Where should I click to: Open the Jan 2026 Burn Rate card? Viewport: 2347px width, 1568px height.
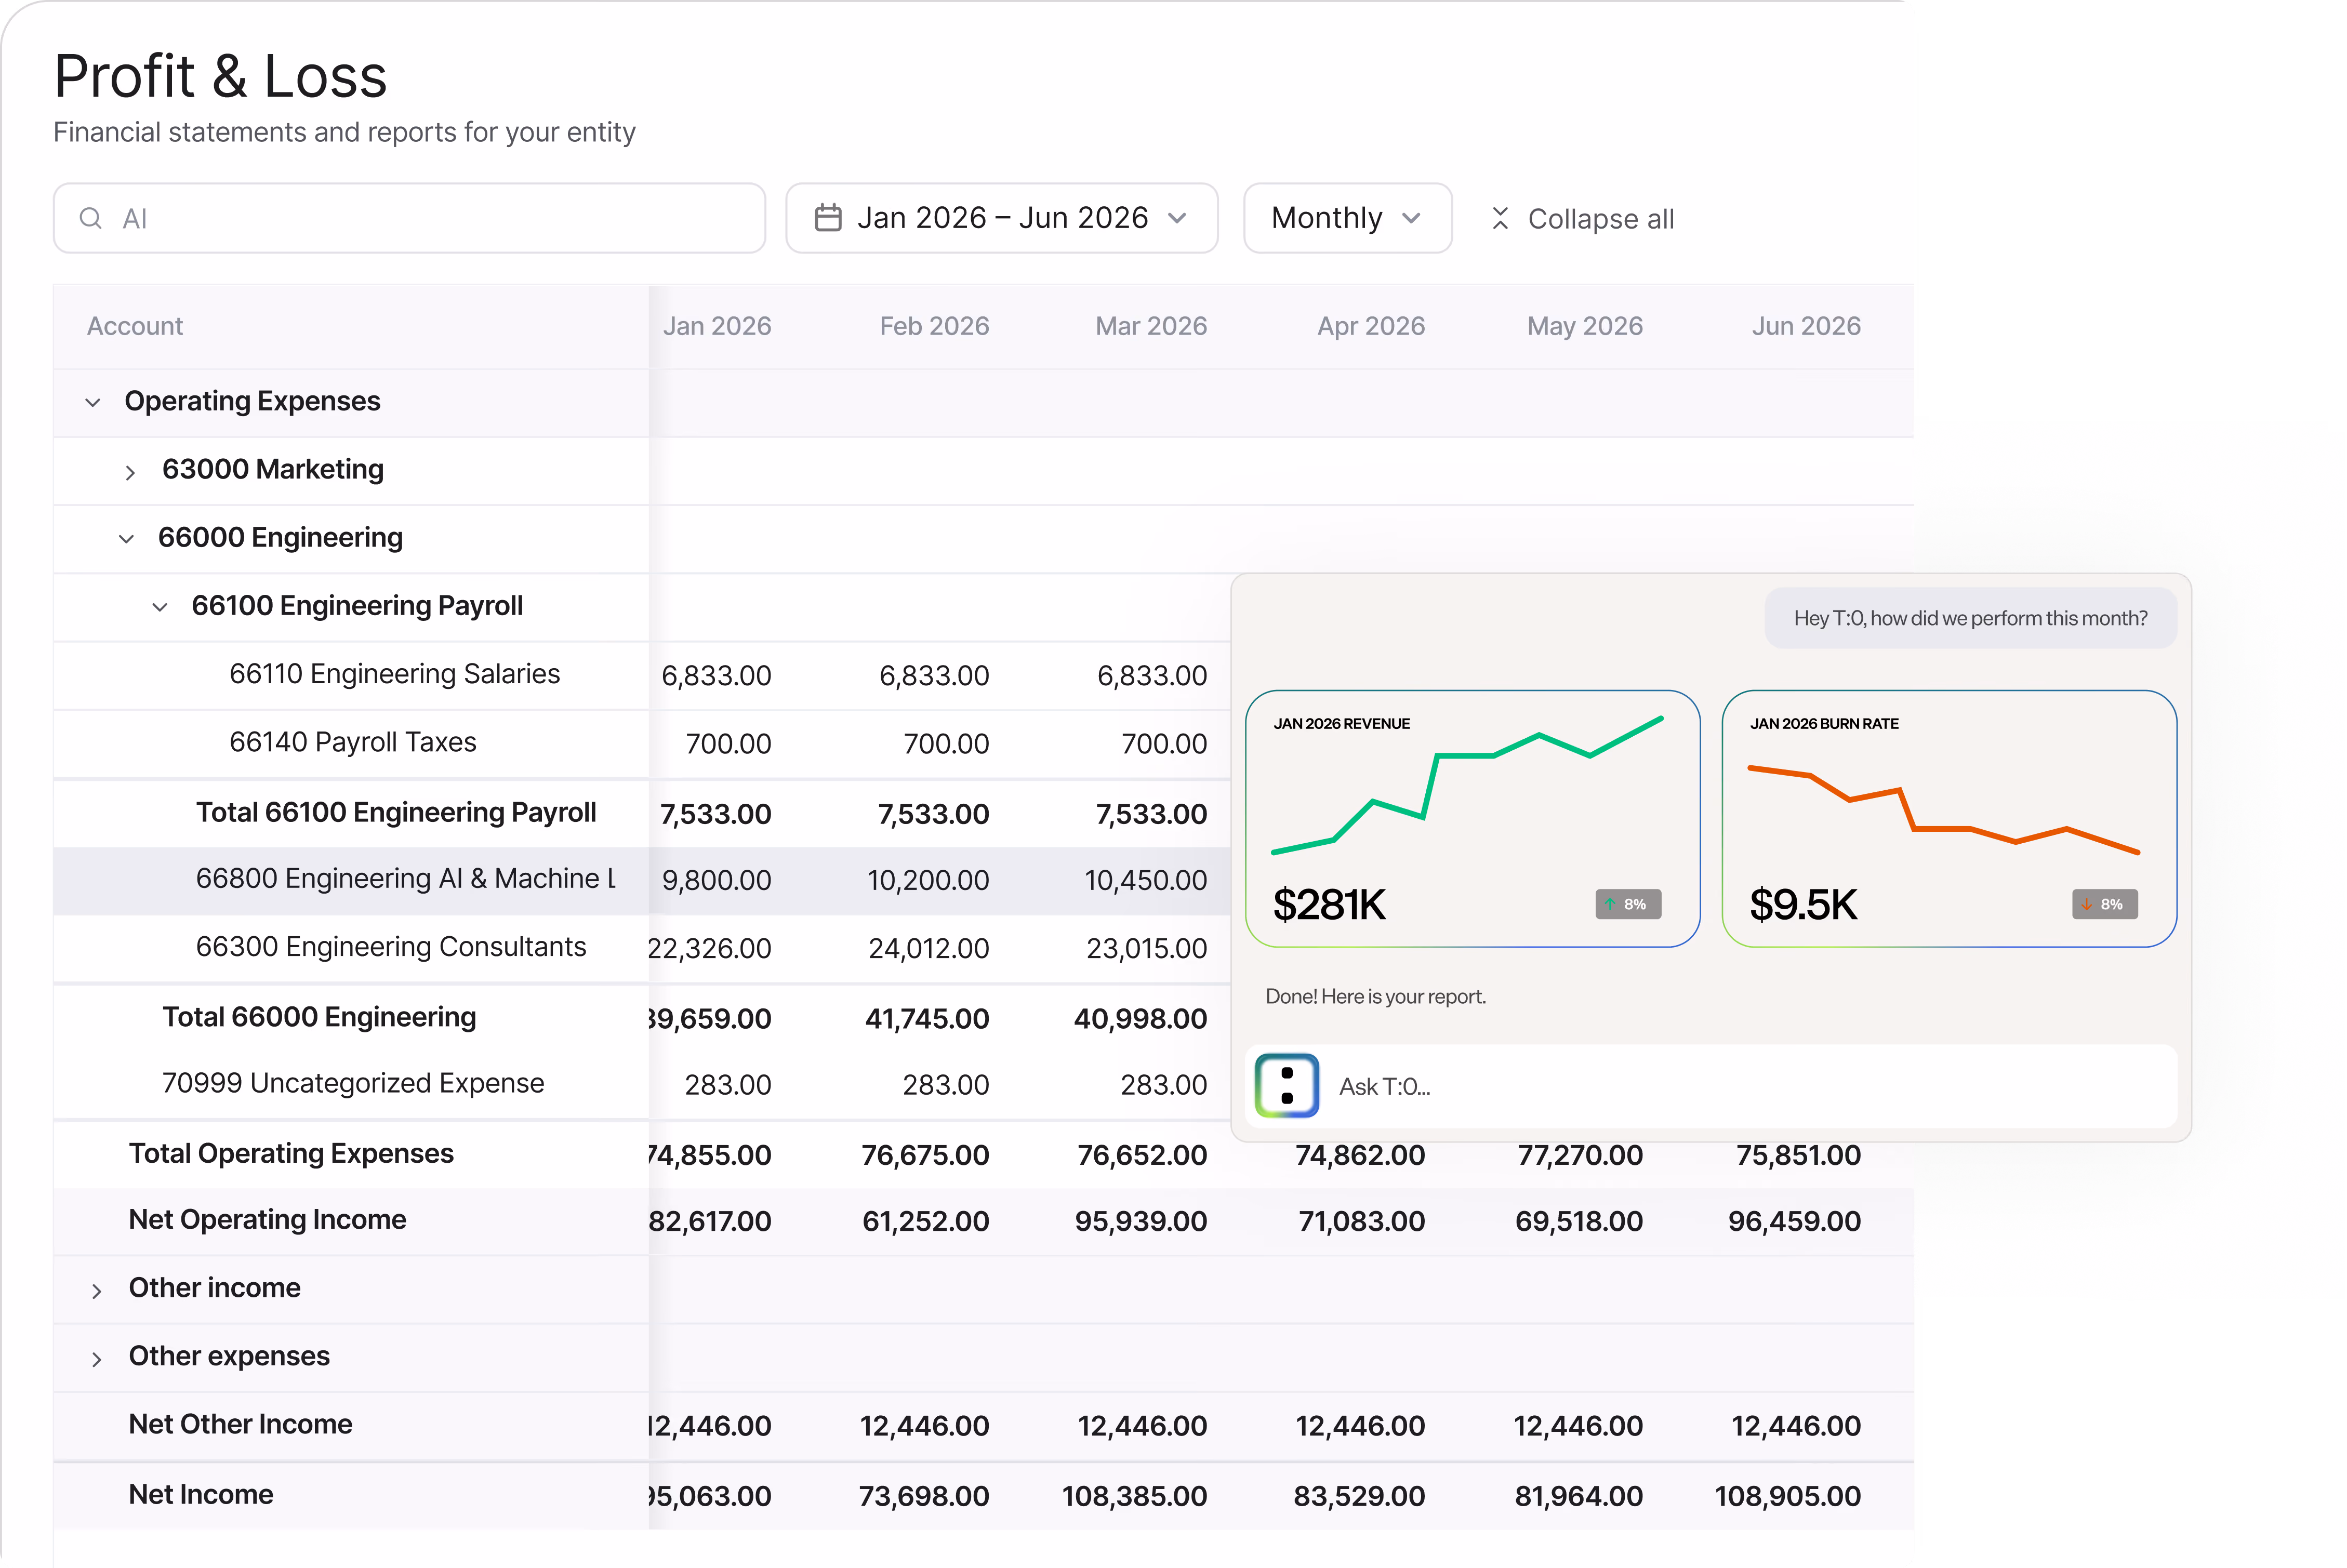pos(1949,818)
